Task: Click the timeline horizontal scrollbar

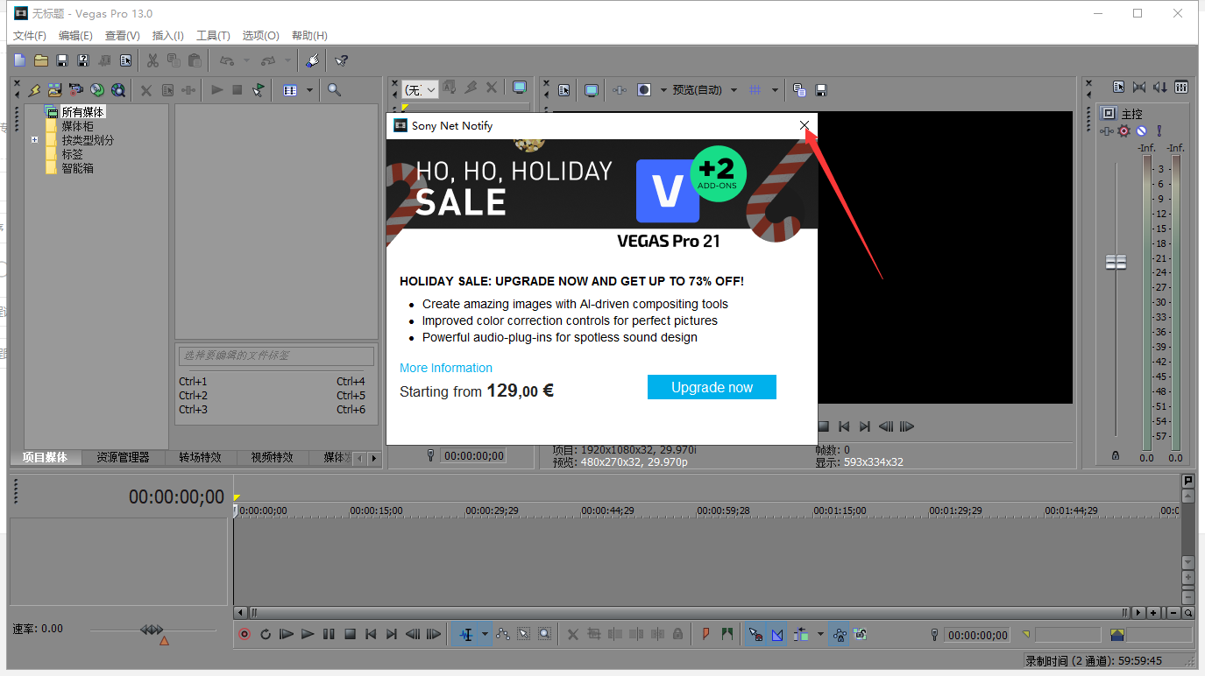Action: point(689,613)
